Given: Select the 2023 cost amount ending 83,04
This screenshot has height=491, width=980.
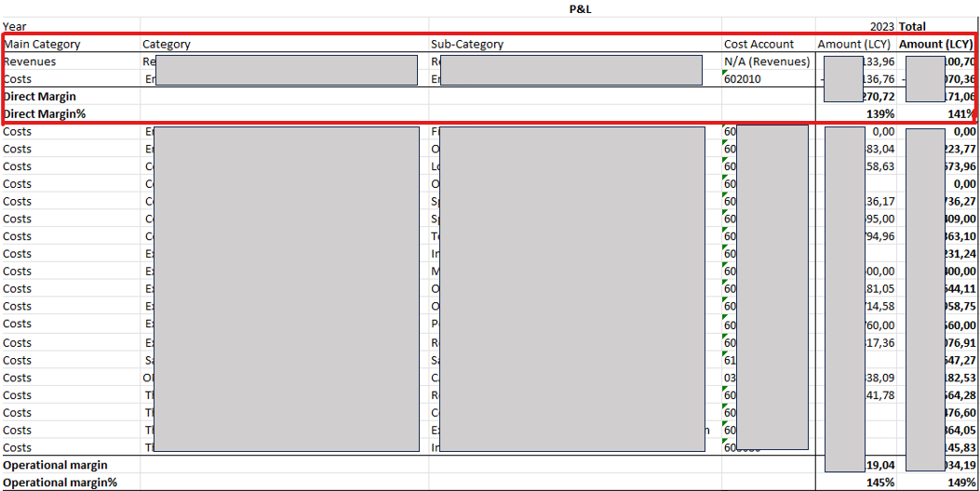Looking at the screenshot, I should pos(880,150).
